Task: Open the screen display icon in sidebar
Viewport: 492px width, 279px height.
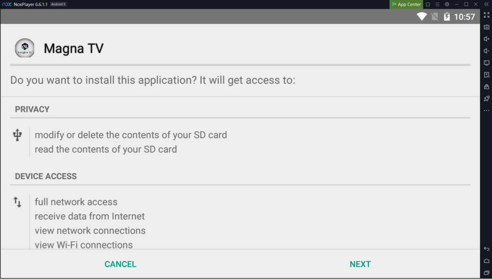Action: coord(486,63)
